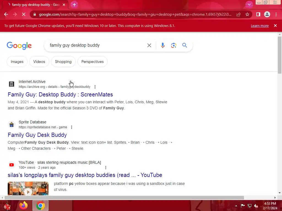Screen dimensions: 282x211
Task: Open the Chrome three-dot menu
Action: click(276, 14)
